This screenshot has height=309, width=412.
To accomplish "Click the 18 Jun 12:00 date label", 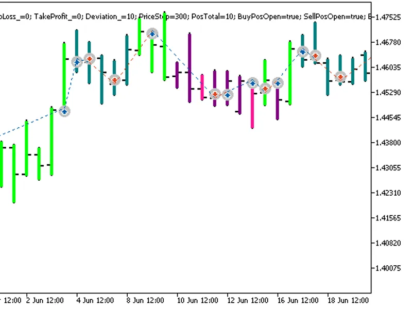I will point(348,300).
